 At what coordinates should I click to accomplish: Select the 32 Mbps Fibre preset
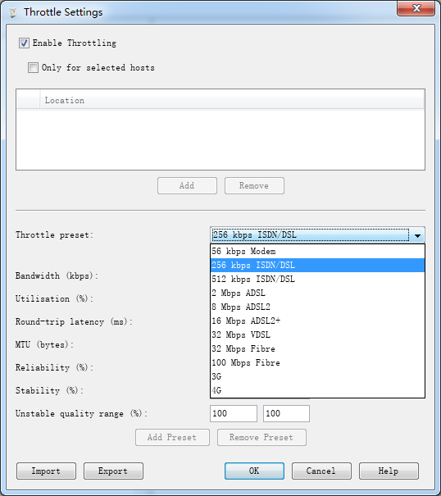[317, 348]
